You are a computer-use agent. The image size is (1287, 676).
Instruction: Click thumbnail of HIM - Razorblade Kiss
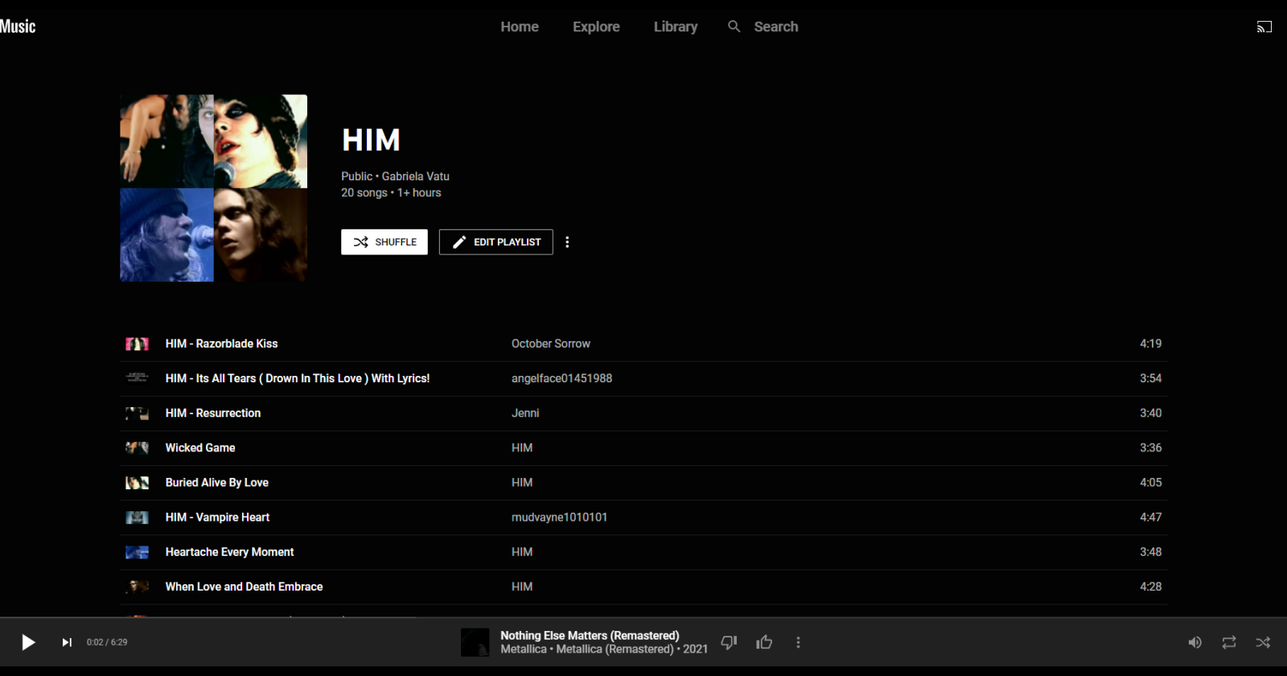[x=137, y=344]
